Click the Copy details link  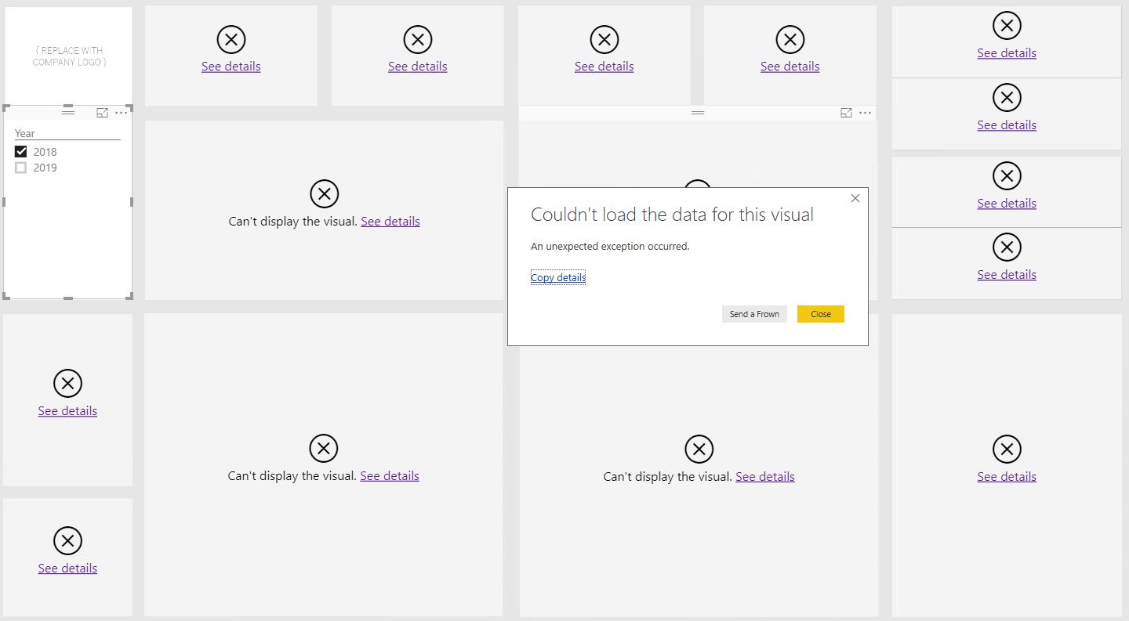(558, 277)
